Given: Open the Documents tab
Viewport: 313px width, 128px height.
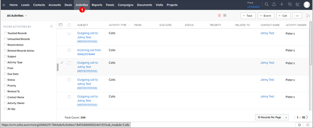Looking at the screenshot, I should tap(145, 5).
